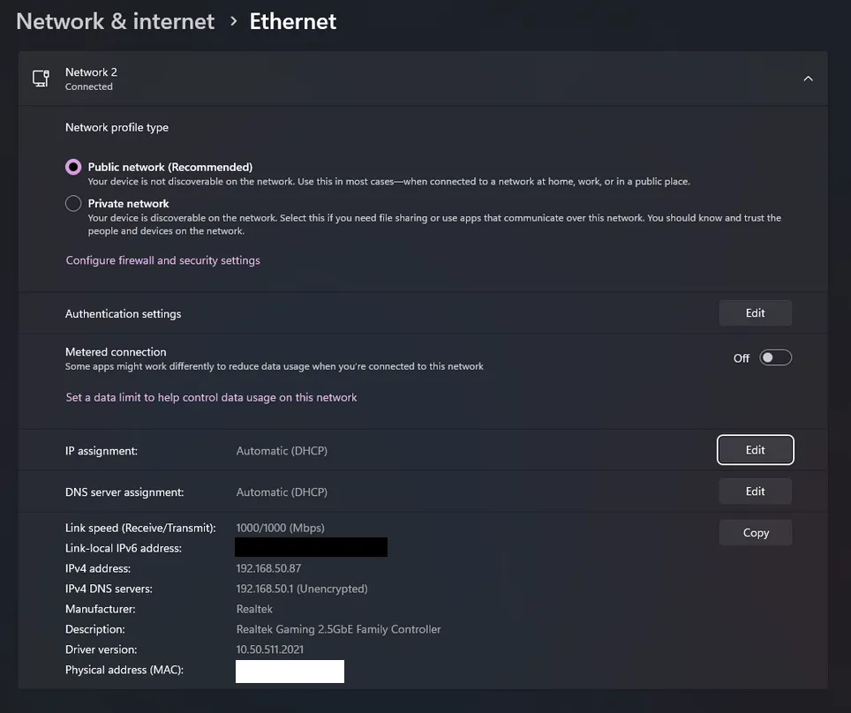This screenshot has height=713, width=851.
Task: Click the IPv4 address value 192.168.50.87
Action: point(268,568)
